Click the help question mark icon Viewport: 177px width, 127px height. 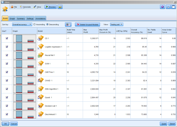[x=162, y=7]
